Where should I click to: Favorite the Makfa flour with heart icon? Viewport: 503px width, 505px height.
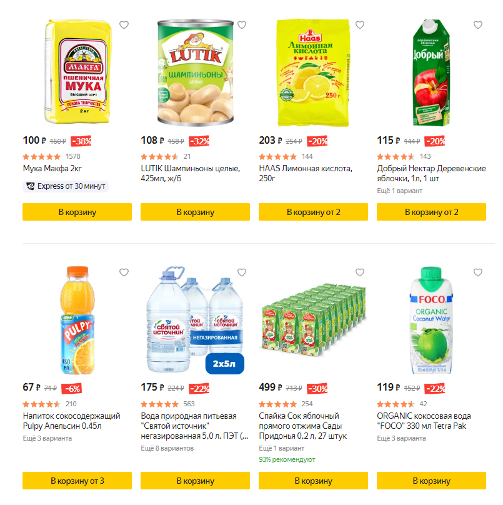(124, 25)
